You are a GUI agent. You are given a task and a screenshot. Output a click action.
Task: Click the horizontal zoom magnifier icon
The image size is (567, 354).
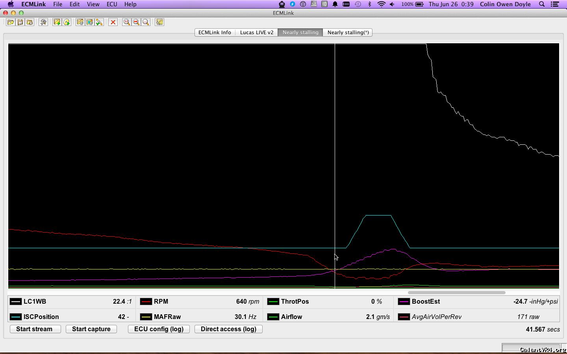[136, 22]
